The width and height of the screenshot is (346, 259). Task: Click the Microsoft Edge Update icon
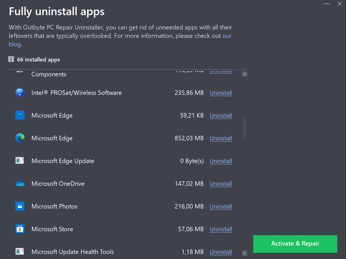coord(20,161)
